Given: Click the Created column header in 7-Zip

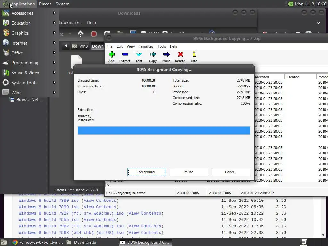Looking at the screenshot, I should [300, 77].
